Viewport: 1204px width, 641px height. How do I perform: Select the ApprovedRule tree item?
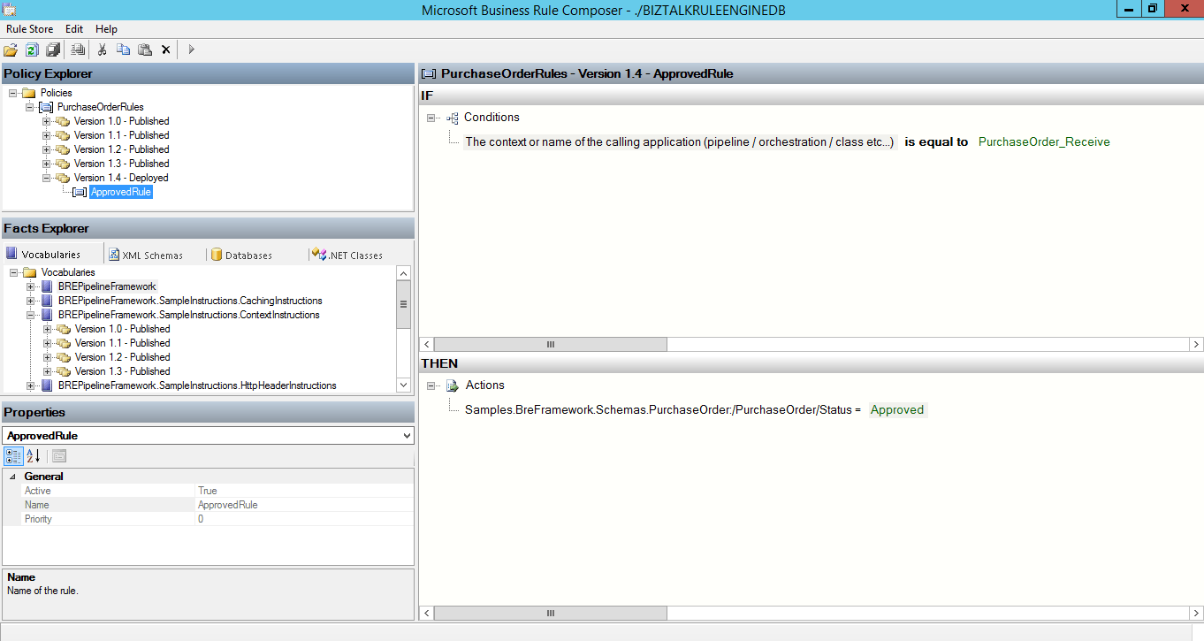pos(121,192)
